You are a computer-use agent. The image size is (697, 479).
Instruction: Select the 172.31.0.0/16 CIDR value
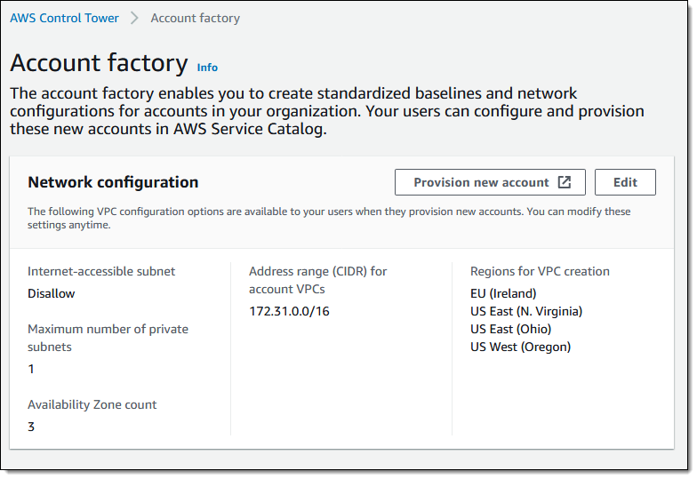[291, 311]
